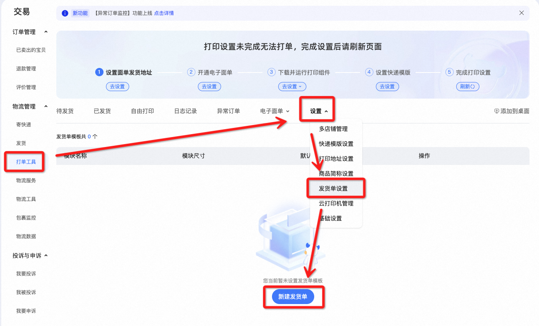
Task: Collapse the 设置 tab dropdown
Action: click(x=319, y=111)
